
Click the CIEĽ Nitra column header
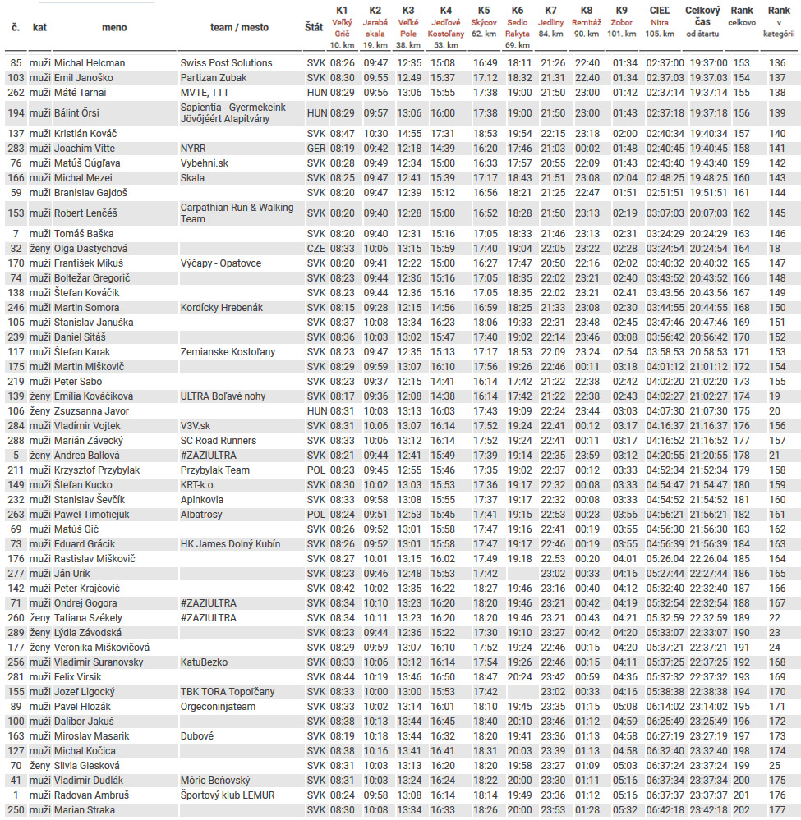click(x=659, y=27)
